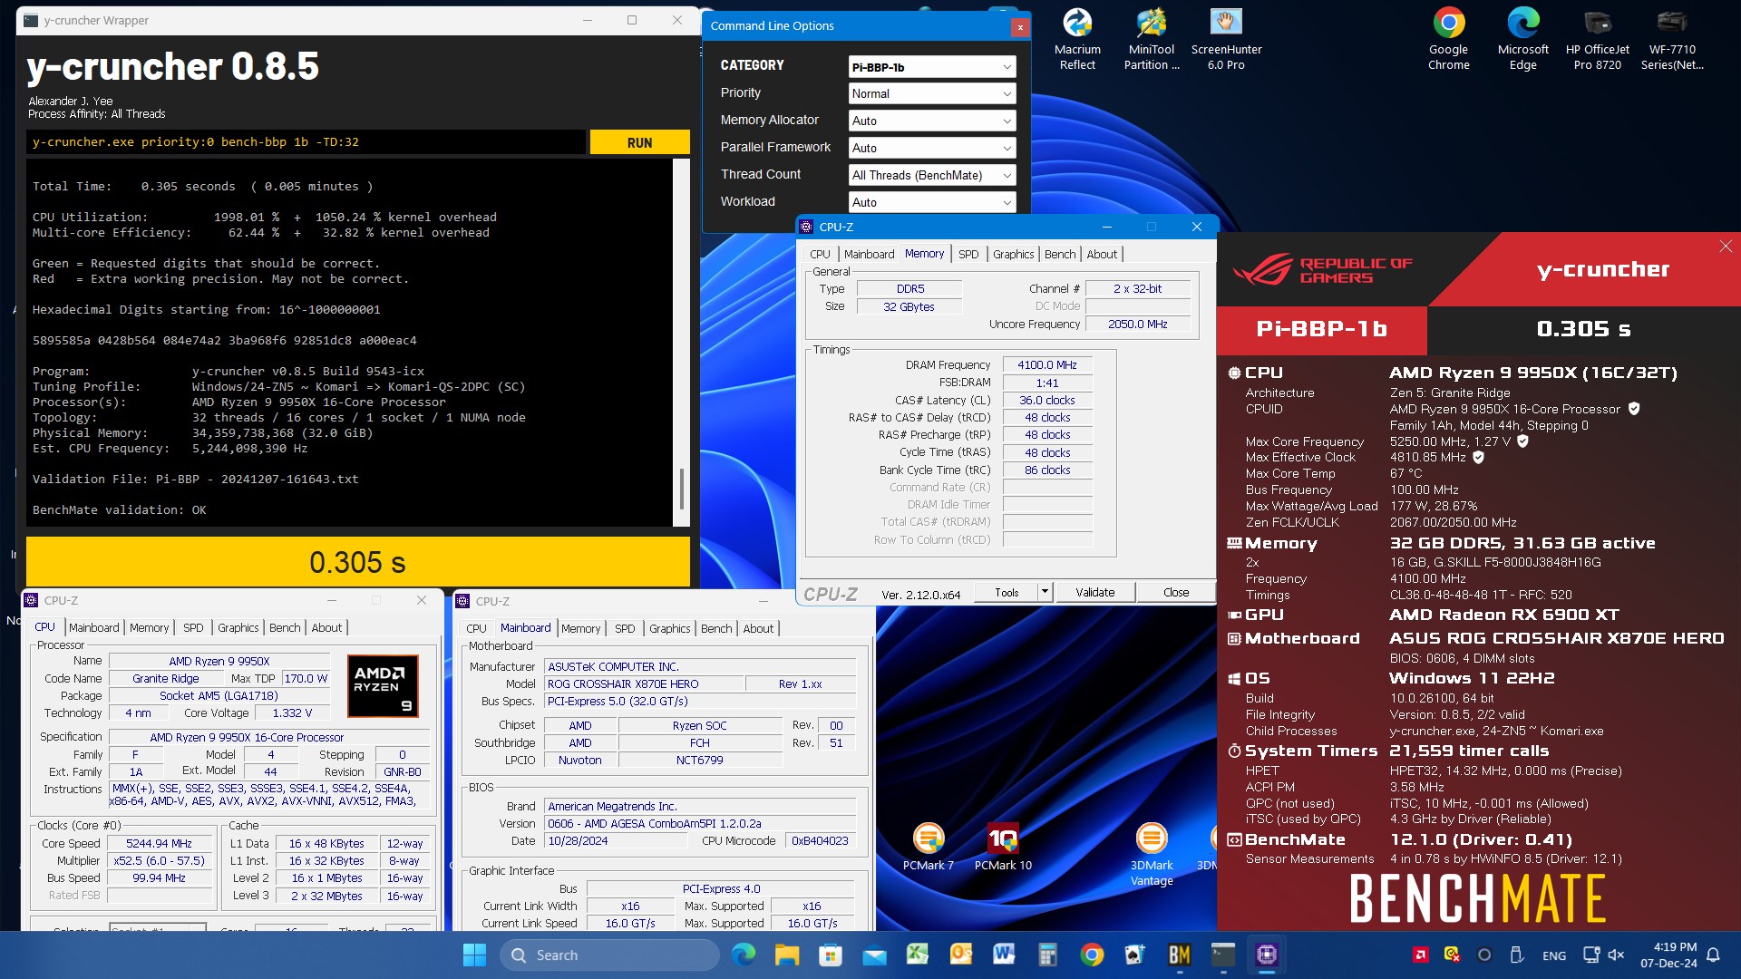
Task: Open File Explorer from taskbar
Action: pyautogui.click(x=787, y=955)
